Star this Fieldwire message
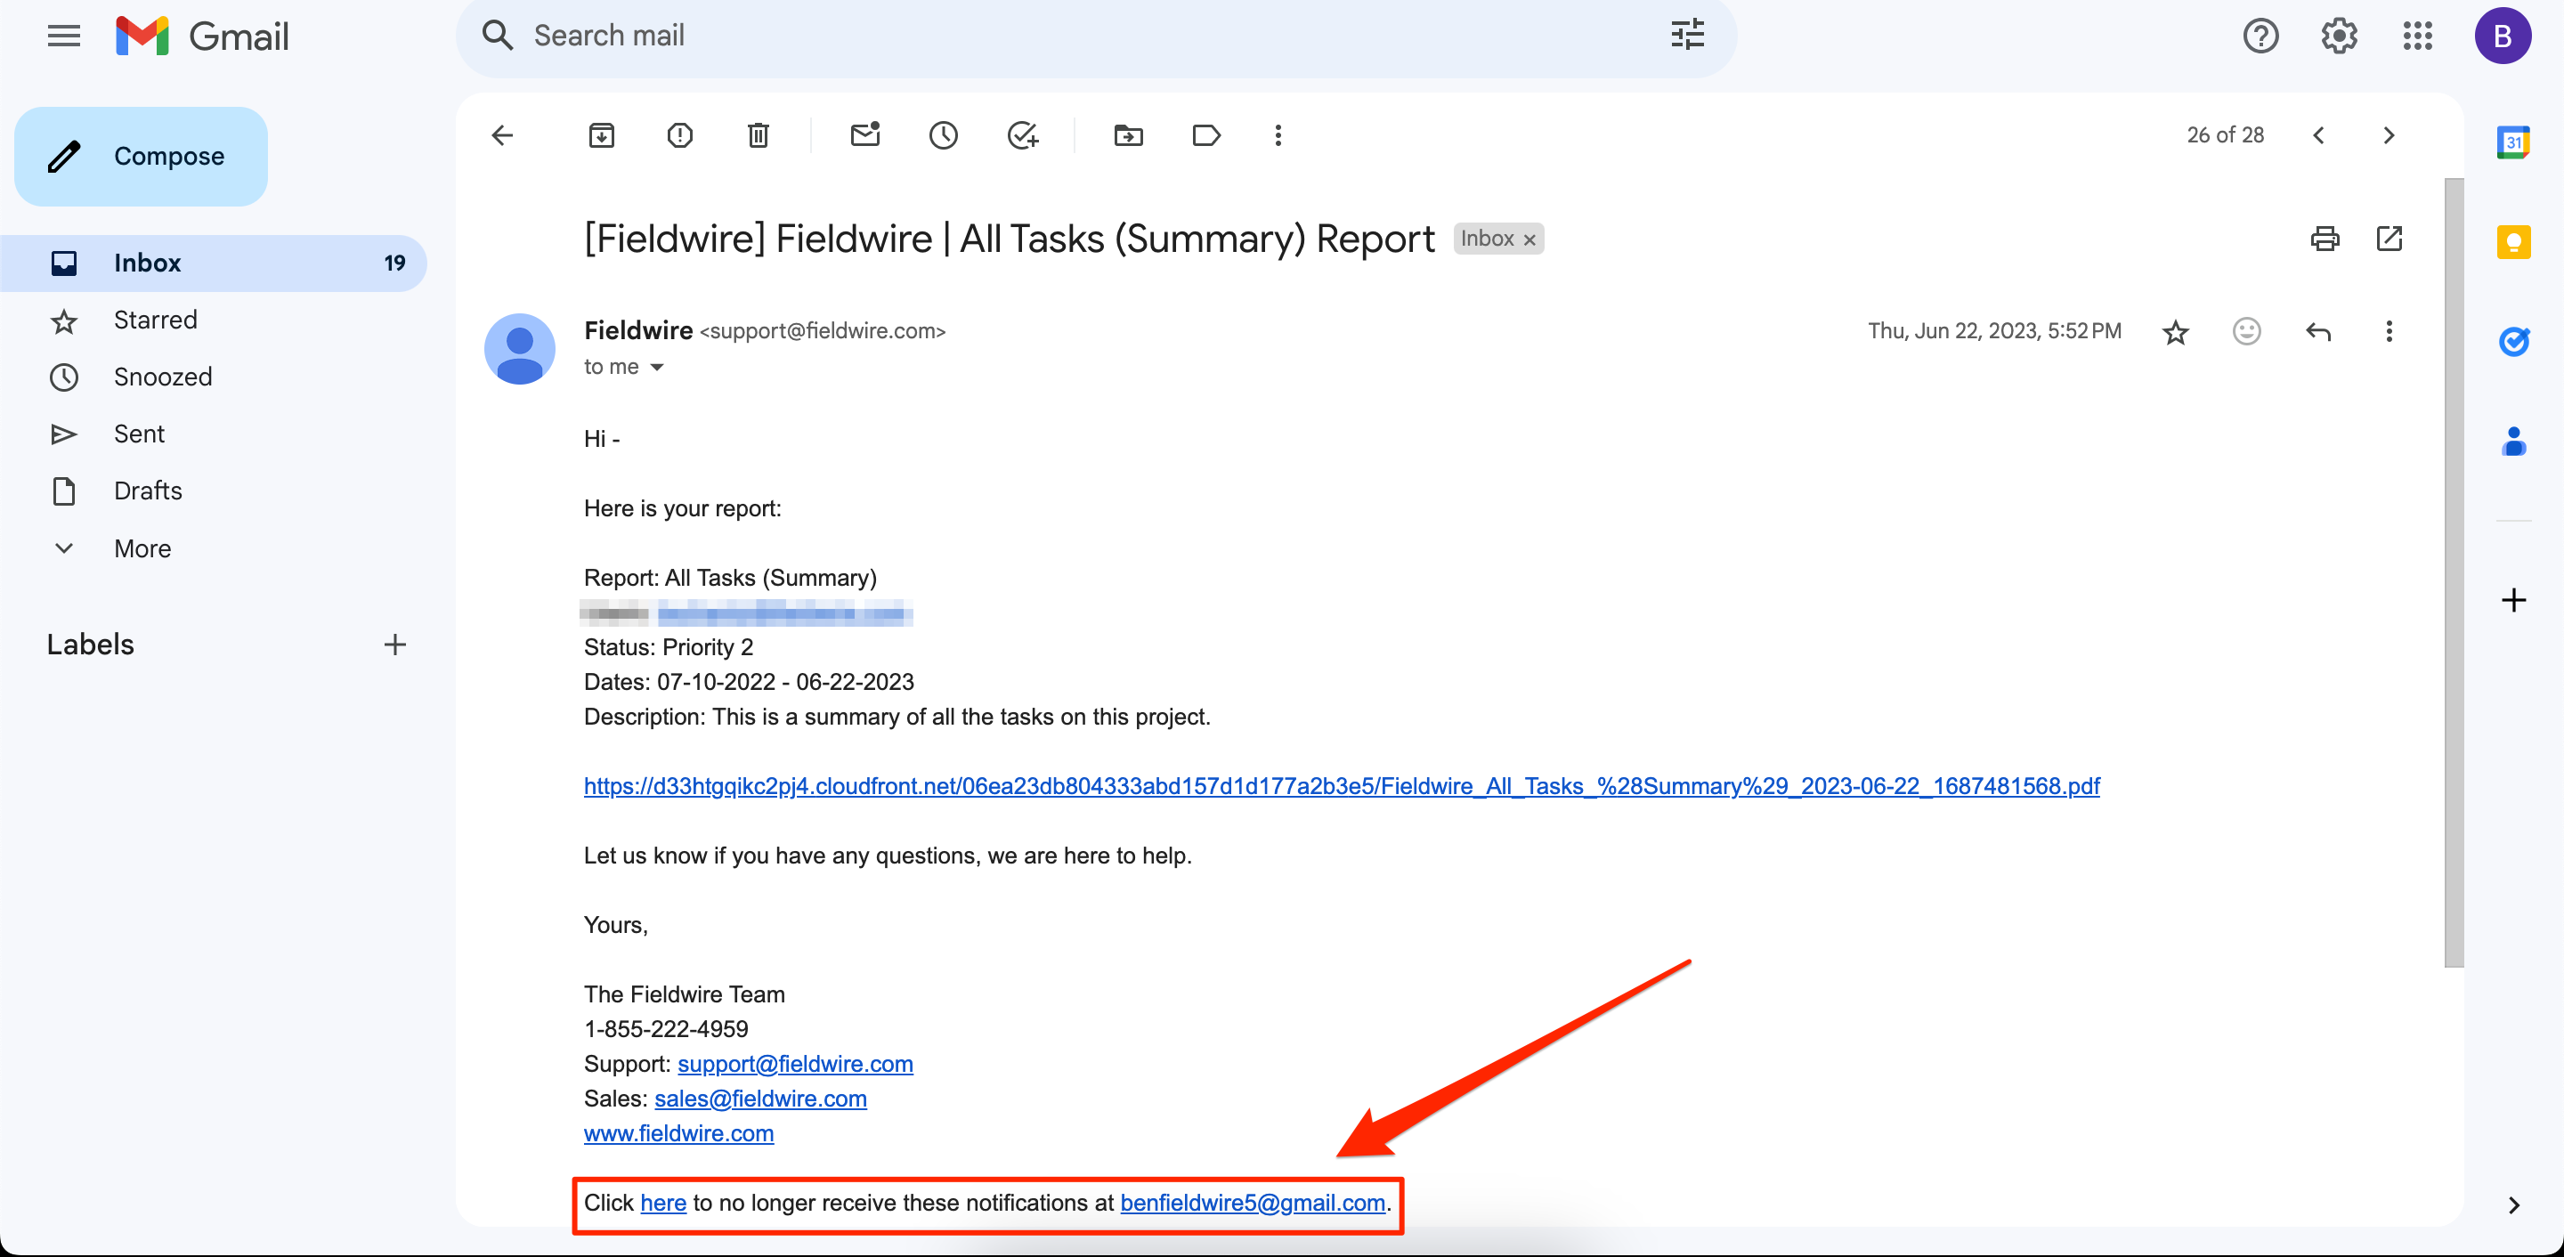Screen dimensions: 2564x1257 click(x=2175, y=331)
